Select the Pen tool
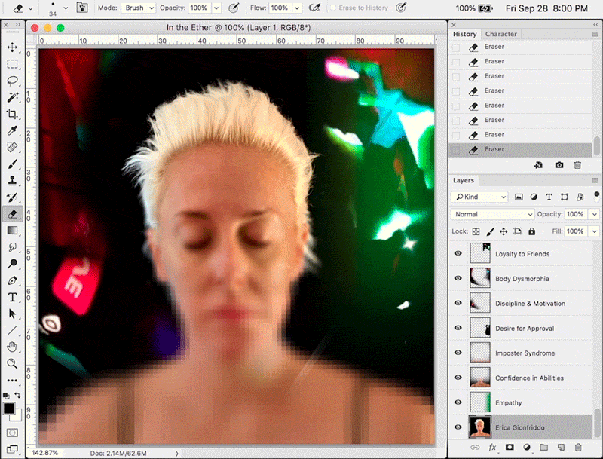The height and width of the screenshot is (459, 603). click(12, 280)
